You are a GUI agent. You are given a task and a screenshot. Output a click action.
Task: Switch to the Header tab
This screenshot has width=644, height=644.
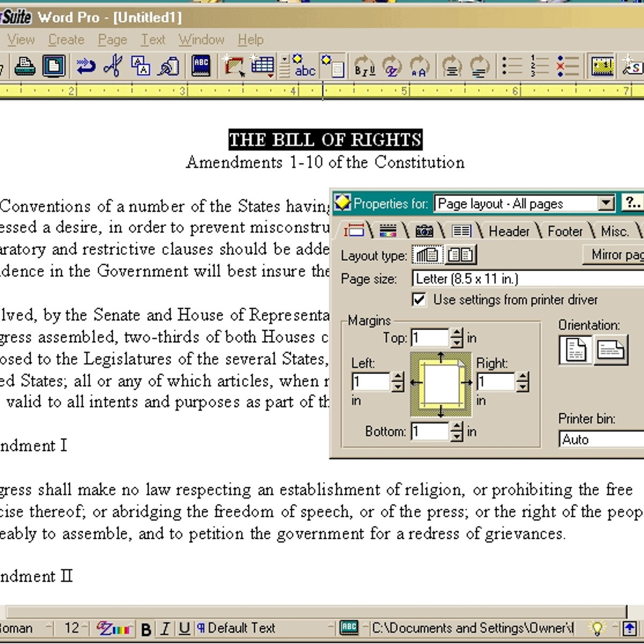509,231
